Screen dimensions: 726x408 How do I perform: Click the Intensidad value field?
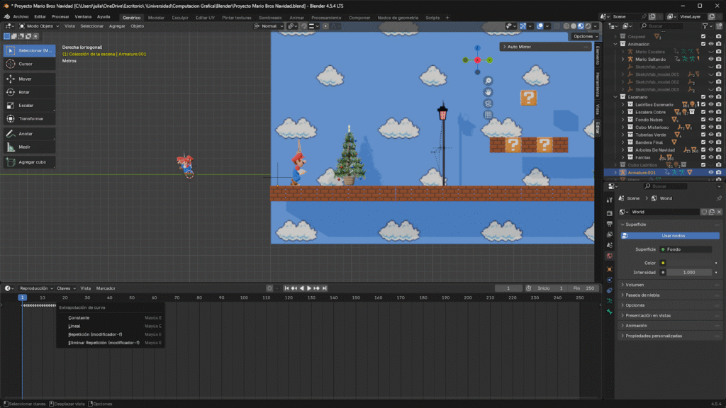point(688,272)
